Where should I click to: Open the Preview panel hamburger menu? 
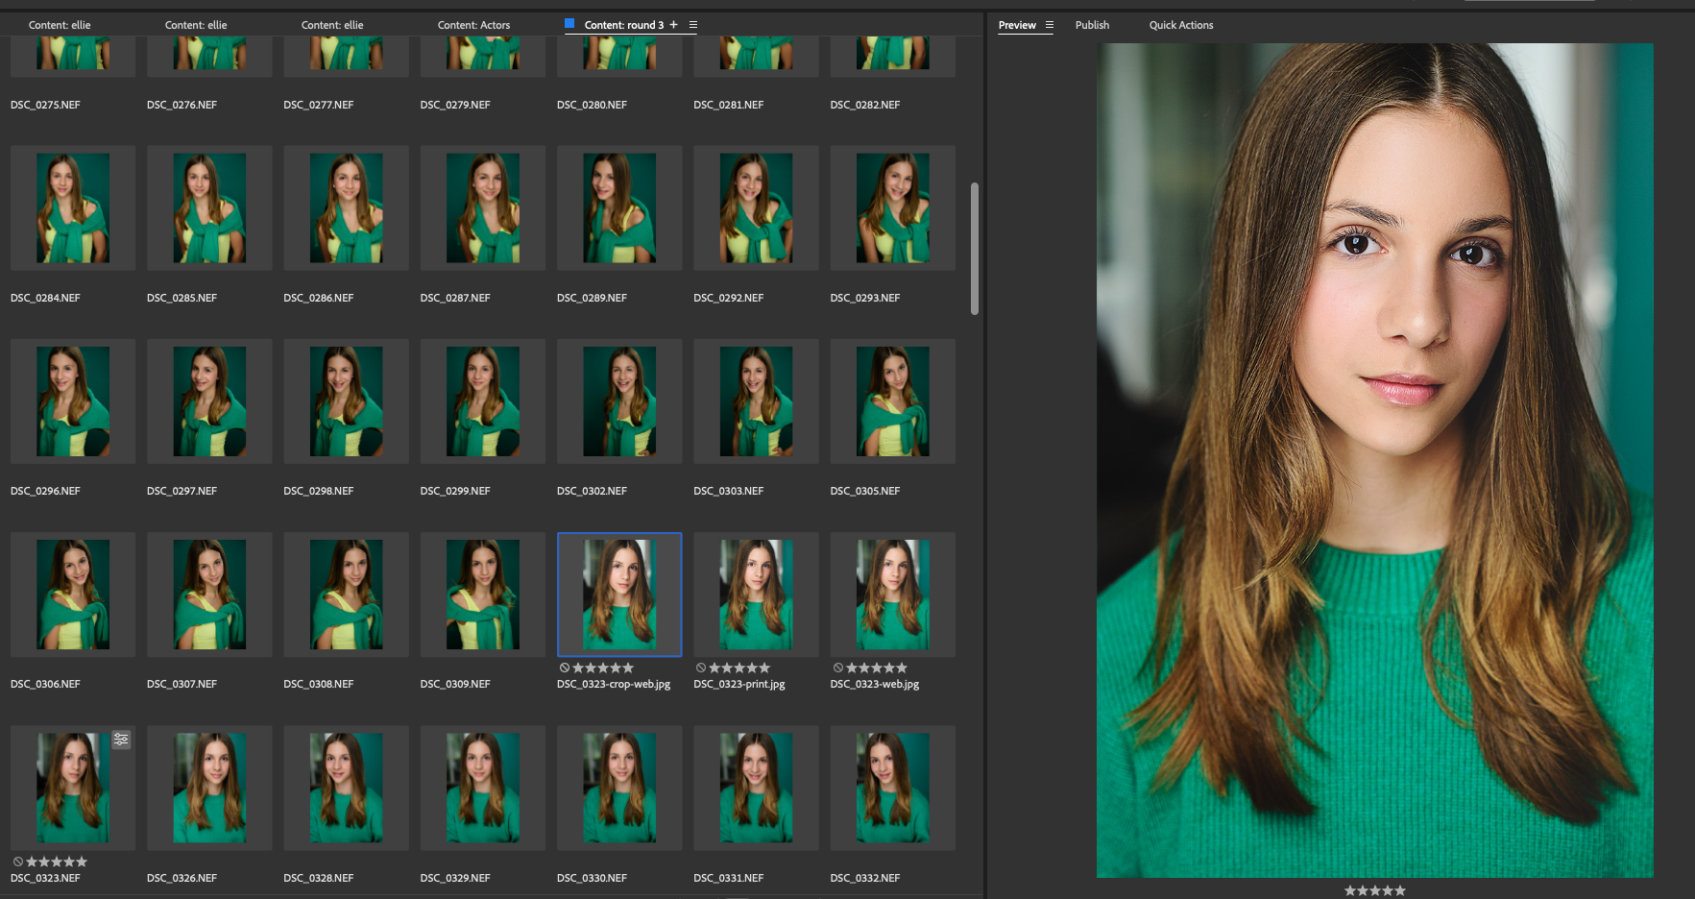pyautogui.click(x=1050, y=25)
